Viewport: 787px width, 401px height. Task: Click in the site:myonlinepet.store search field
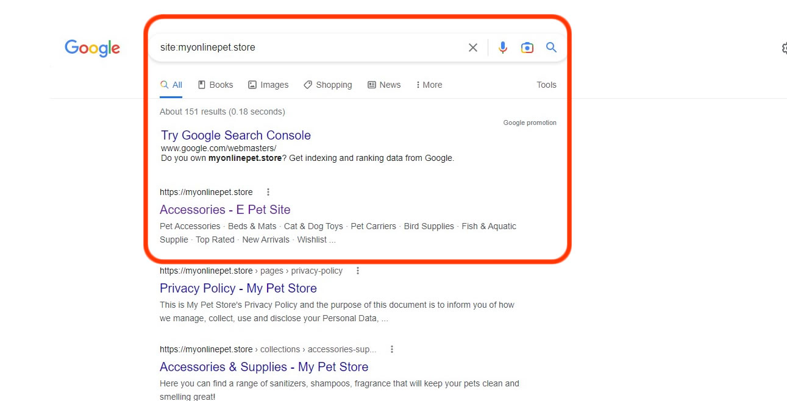[308, 48]
